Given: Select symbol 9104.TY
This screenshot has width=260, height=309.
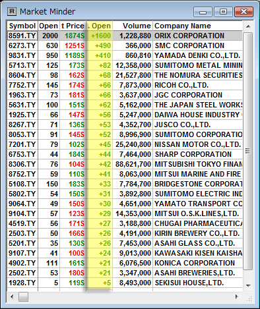Looking at the screenshot, I should pos(22,213).
